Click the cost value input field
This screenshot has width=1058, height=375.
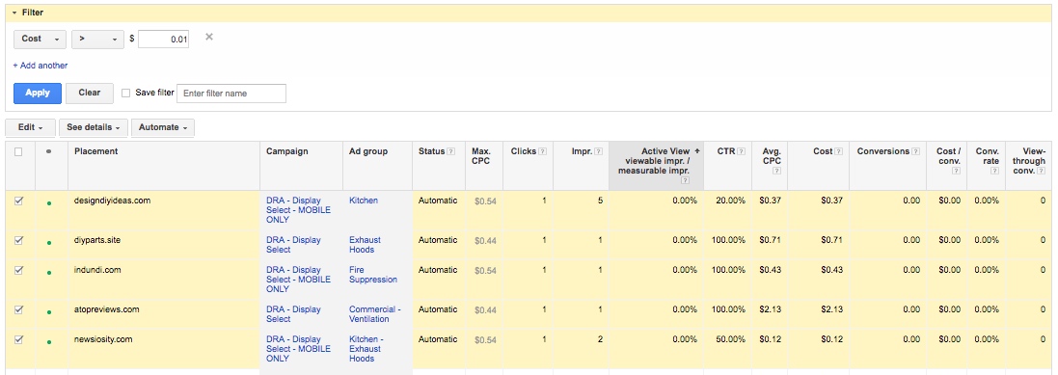coord(163,40)
